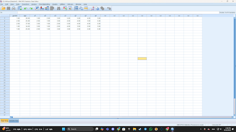
Task: Open Find with the binoculars icon
Action: tap(59, 8)
